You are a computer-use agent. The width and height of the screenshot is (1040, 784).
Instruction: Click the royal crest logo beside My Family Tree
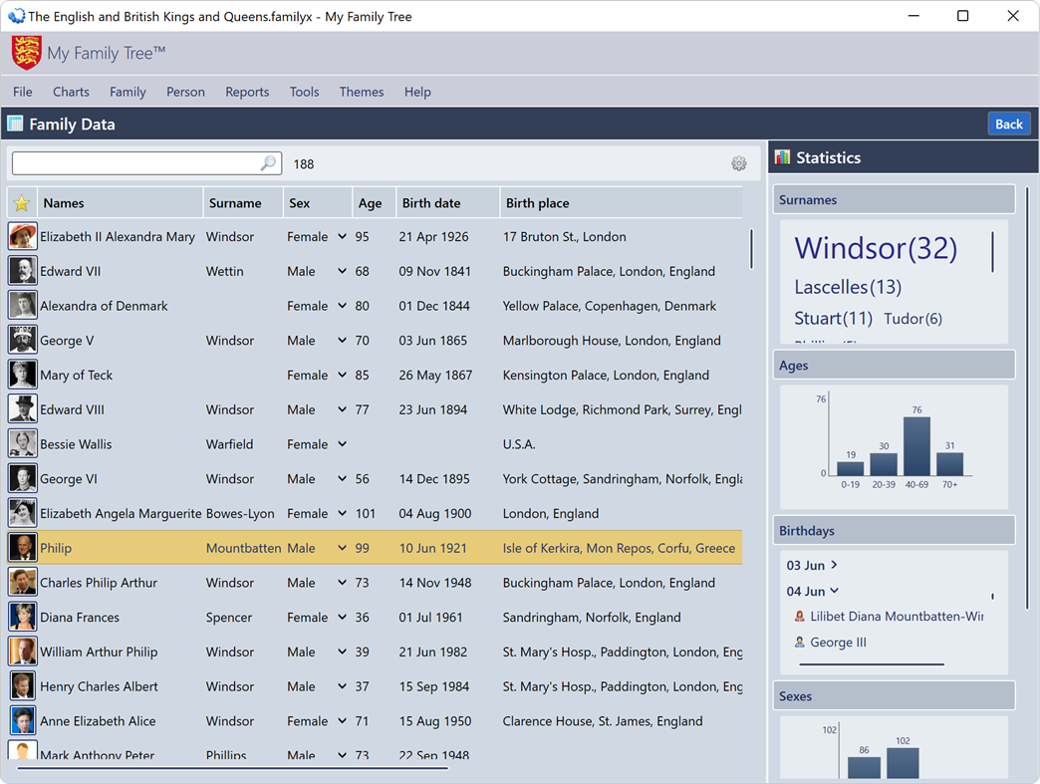[x=25, y=50]
